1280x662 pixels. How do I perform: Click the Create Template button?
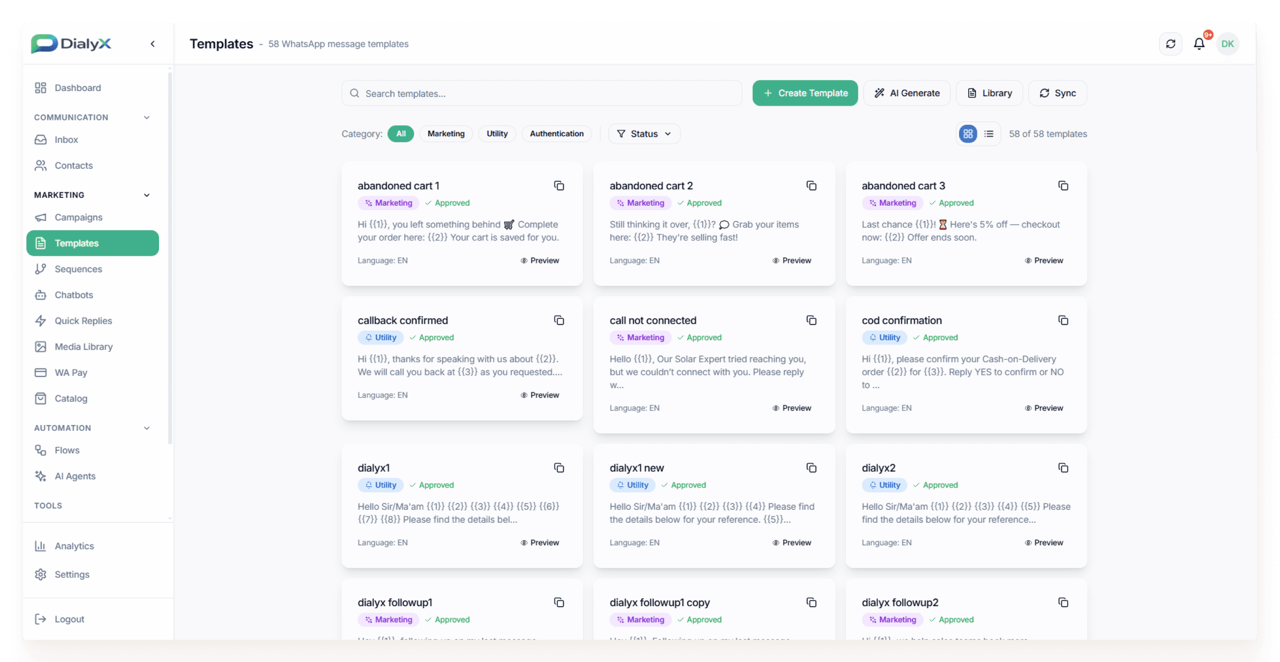(x=805, y=93)
